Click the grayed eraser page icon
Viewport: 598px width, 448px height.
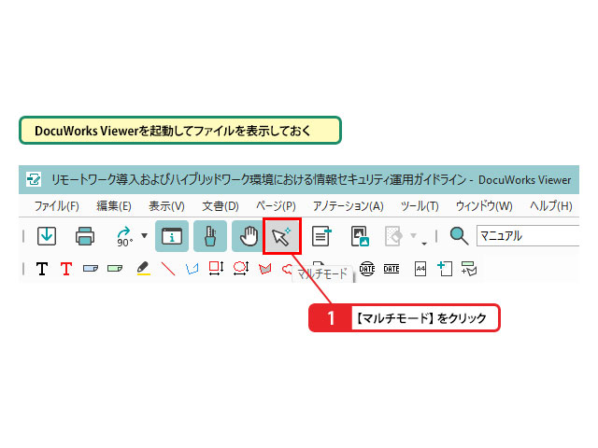(x=393, y=236)
